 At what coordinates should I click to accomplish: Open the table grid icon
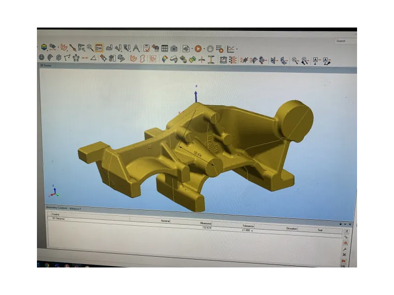[164, 48]
